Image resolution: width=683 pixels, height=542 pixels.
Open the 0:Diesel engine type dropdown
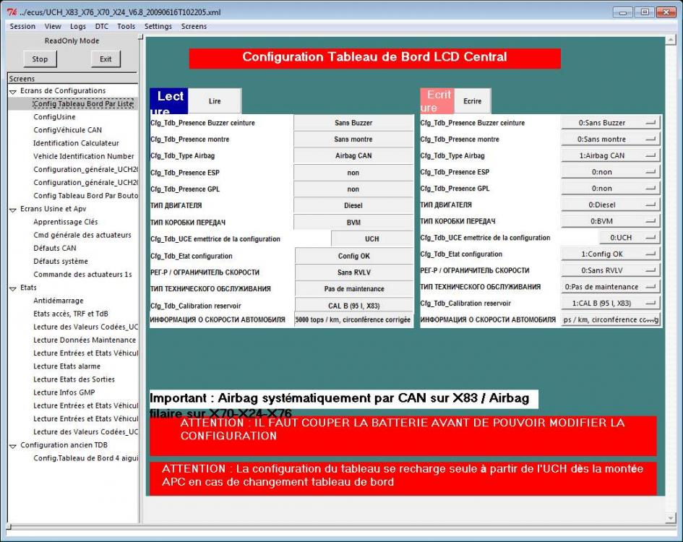[610, 205]
